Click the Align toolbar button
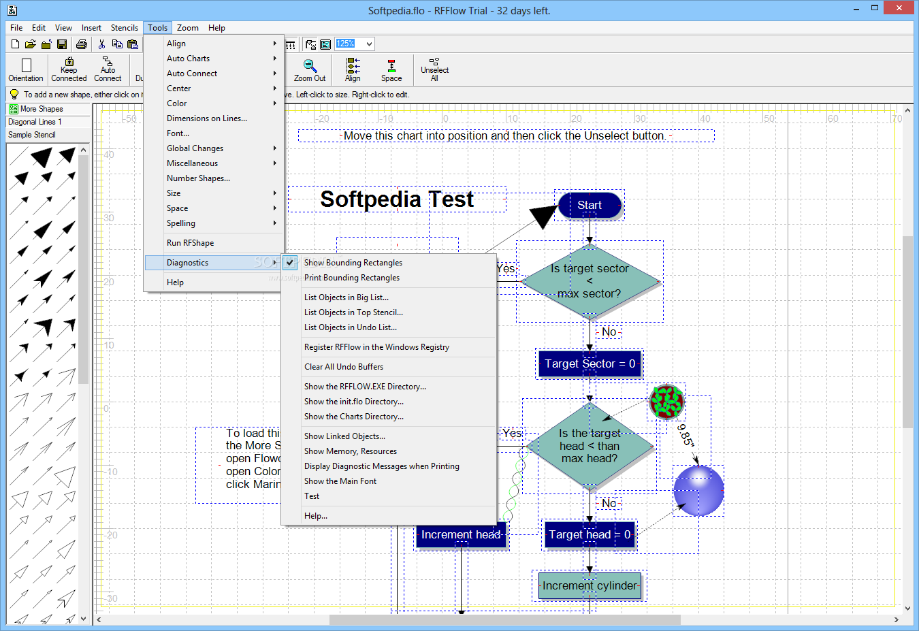 pyautogui.click(x=353, y=70)
